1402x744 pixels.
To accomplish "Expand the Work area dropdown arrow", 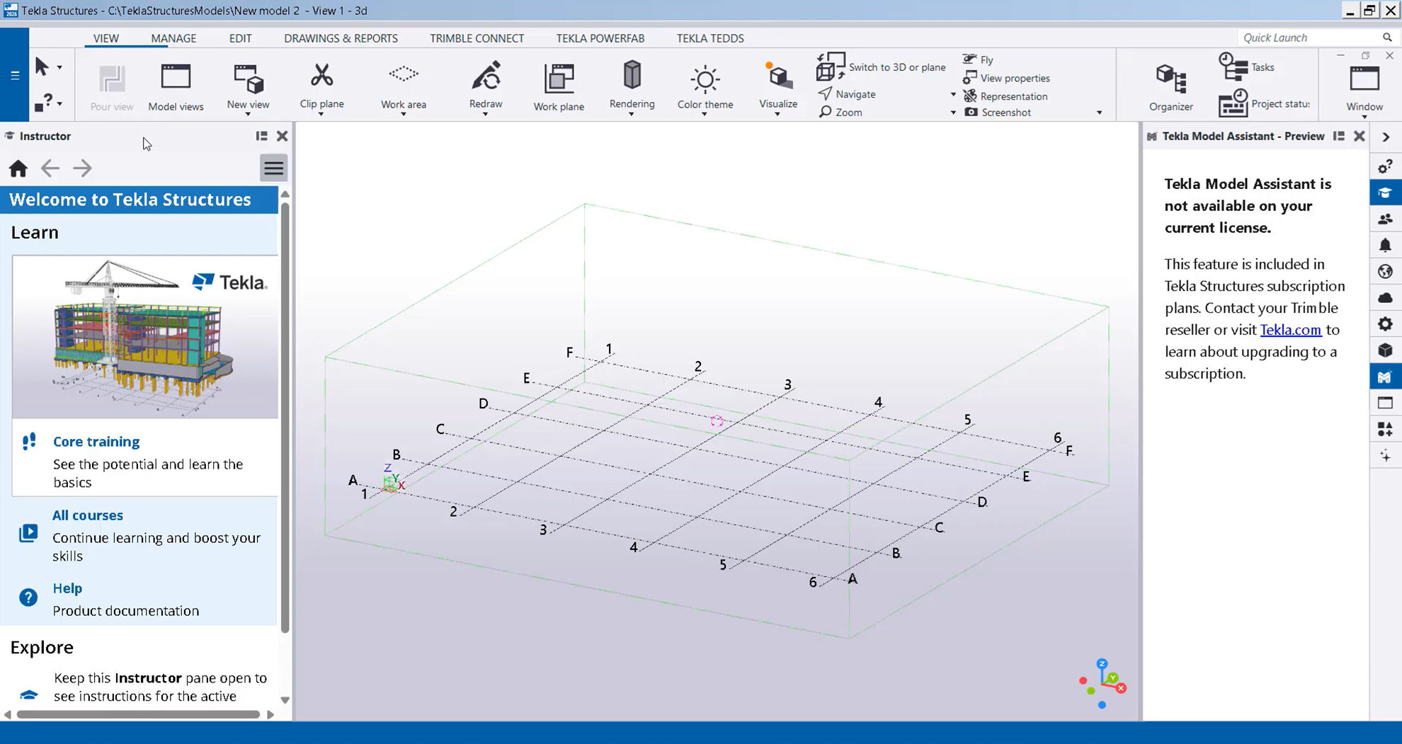I will point(403,114).
